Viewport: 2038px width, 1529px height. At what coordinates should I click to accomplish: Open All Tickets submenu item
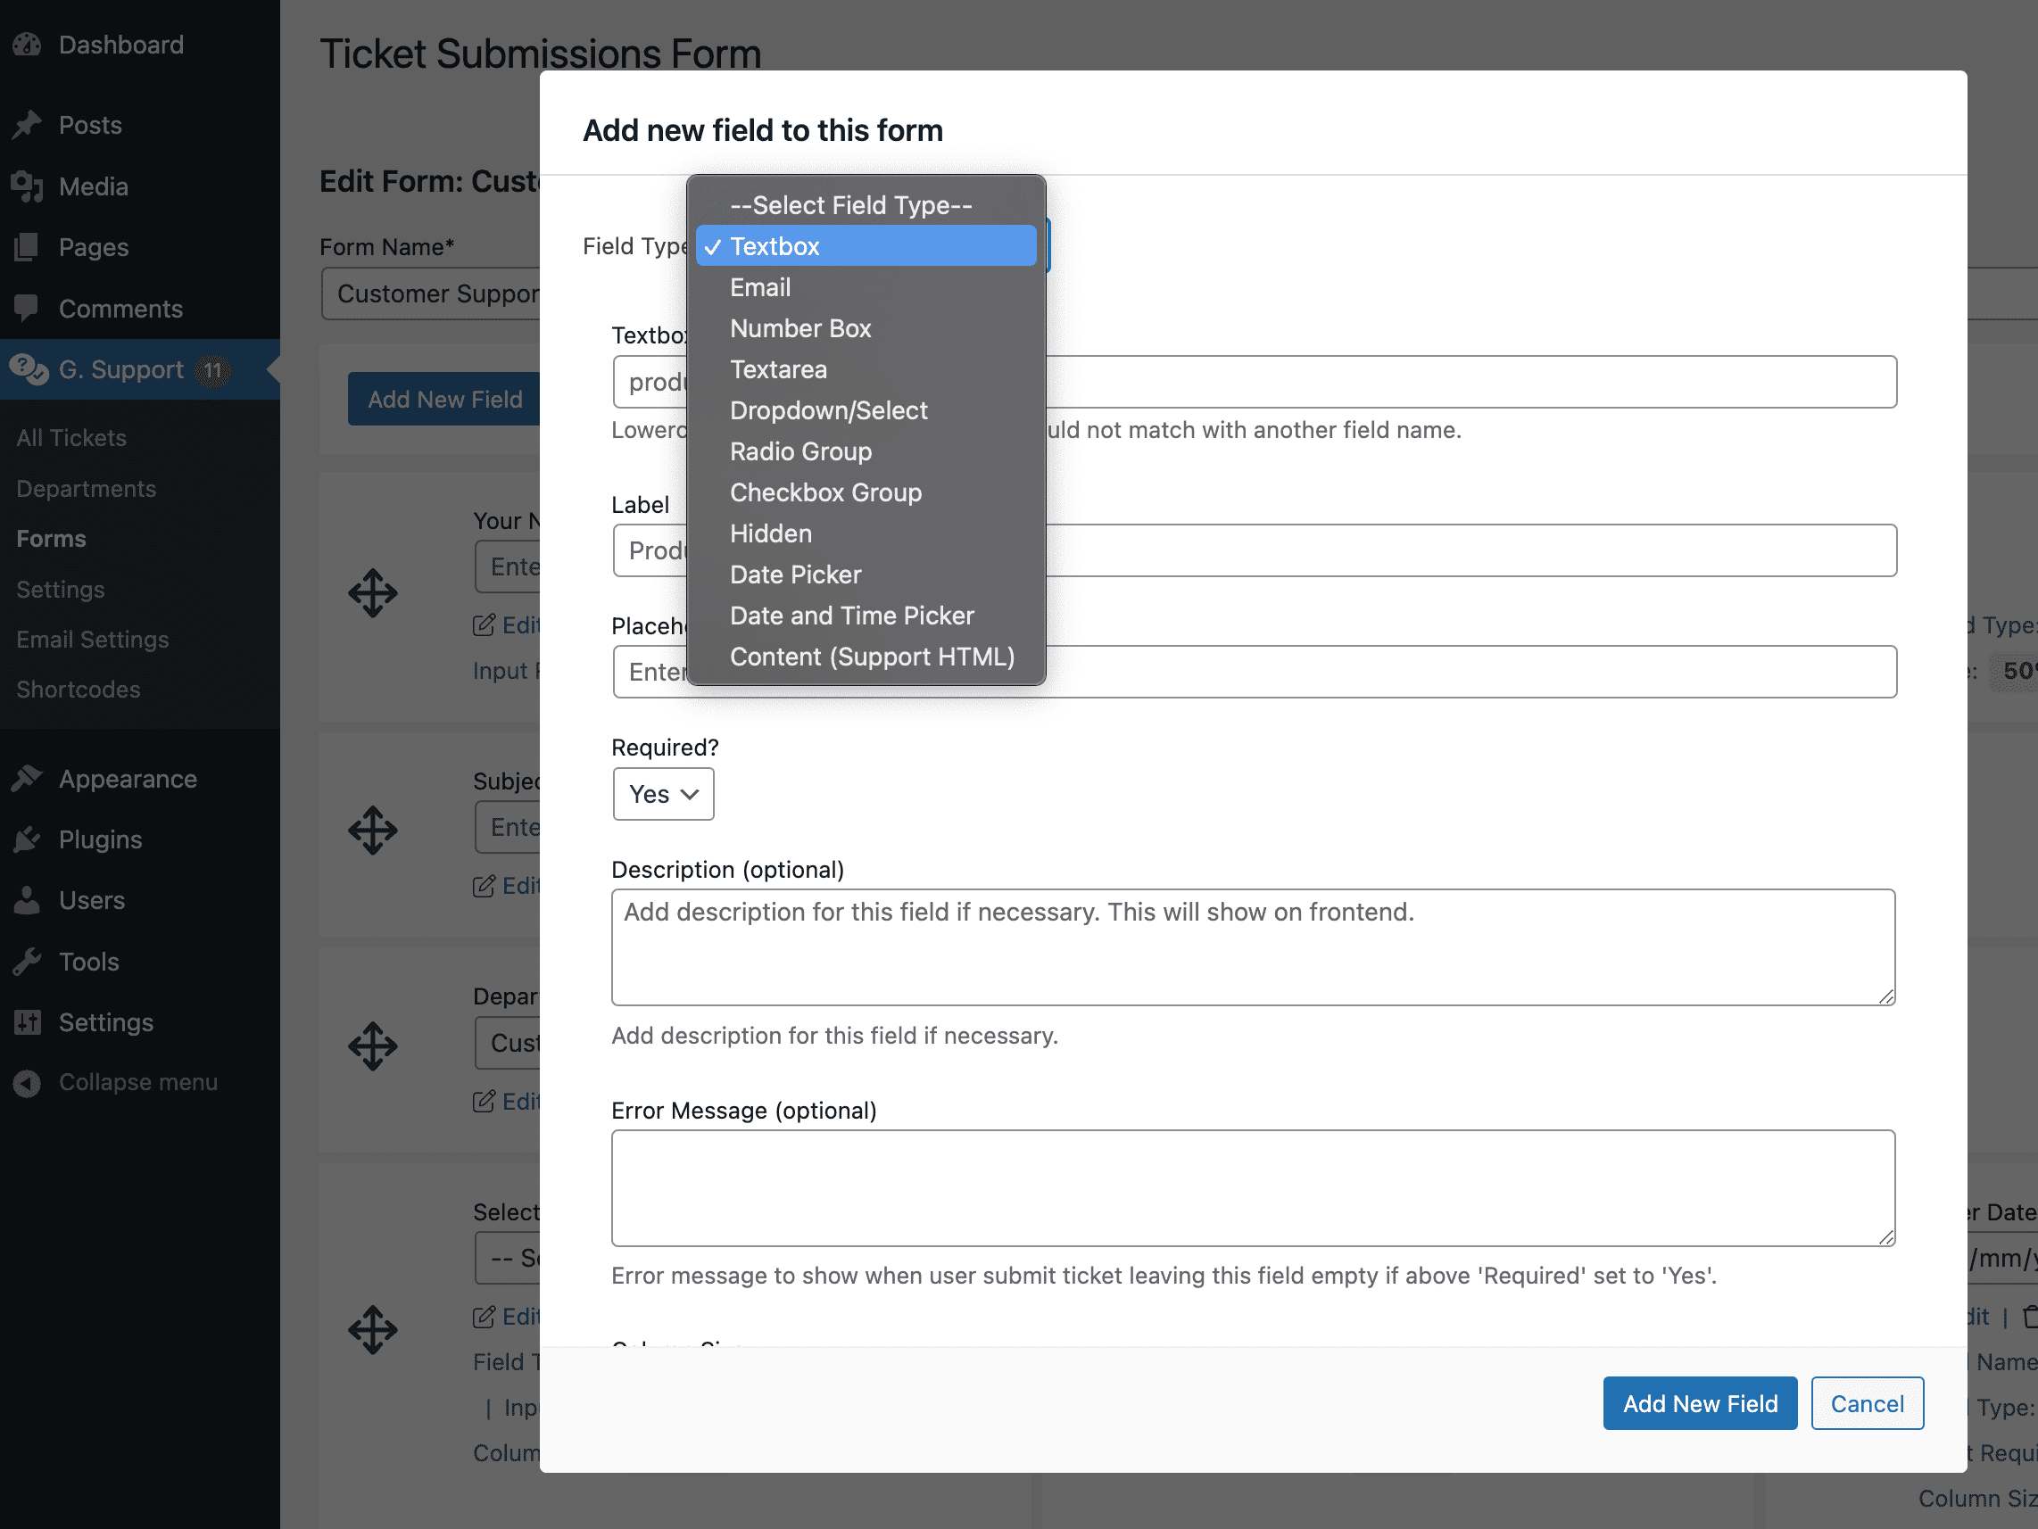71,437
